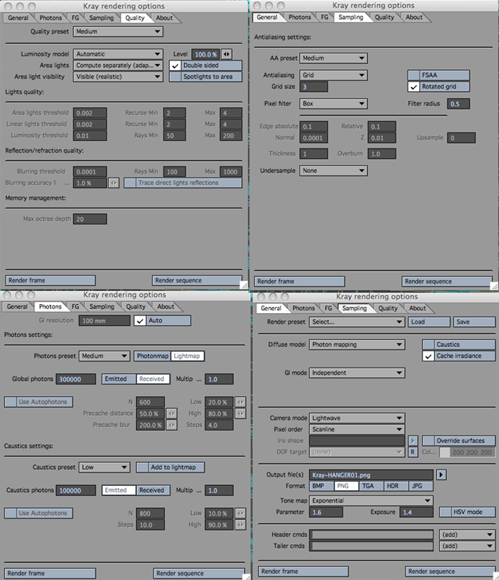The height and width of the screenshot is (580, 499).
Task: Disable the Cache irradiance checkbox
Action: click(428, 356)
